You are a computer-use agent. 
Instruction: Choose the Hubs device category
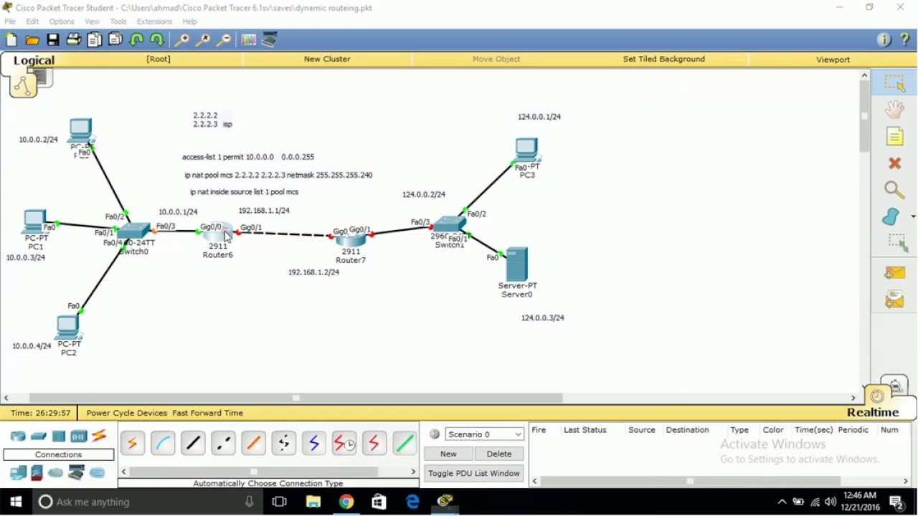(x=59, y=436)
